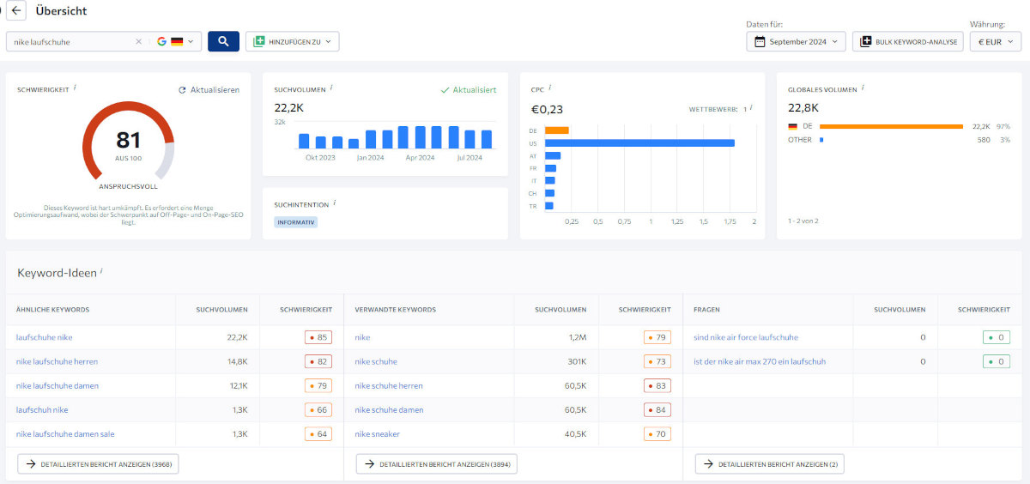This screenshot has height=484, width=1030.
Task: Click the OTHER global volume row
Action: click(899, 139)
